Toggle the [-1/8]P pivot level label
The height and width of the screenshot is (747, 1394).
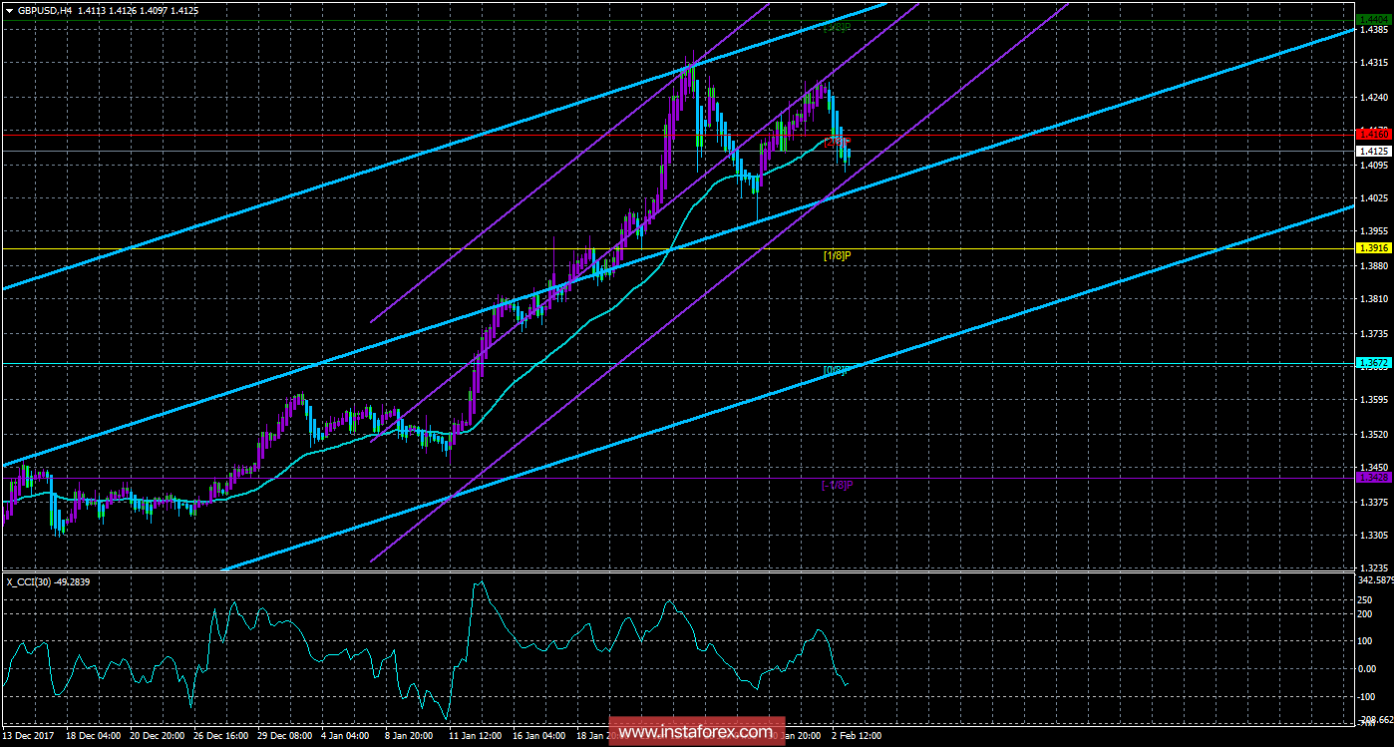click(837, 485)
